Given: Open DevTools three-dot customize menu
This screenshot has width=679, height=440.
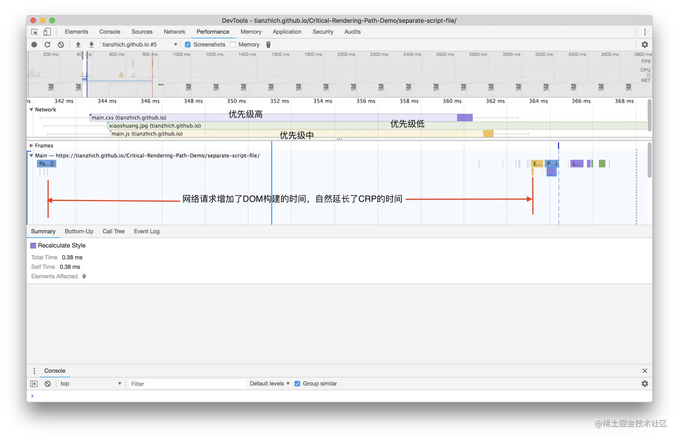Looking at the screenshot, I should click(x=645, y=32).
